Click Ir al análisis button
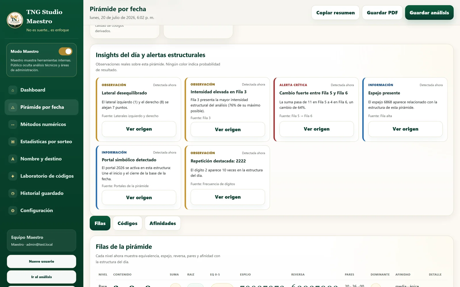Viewport: 460px width, 287px height. pyautogui.click(x=41, y=277)
